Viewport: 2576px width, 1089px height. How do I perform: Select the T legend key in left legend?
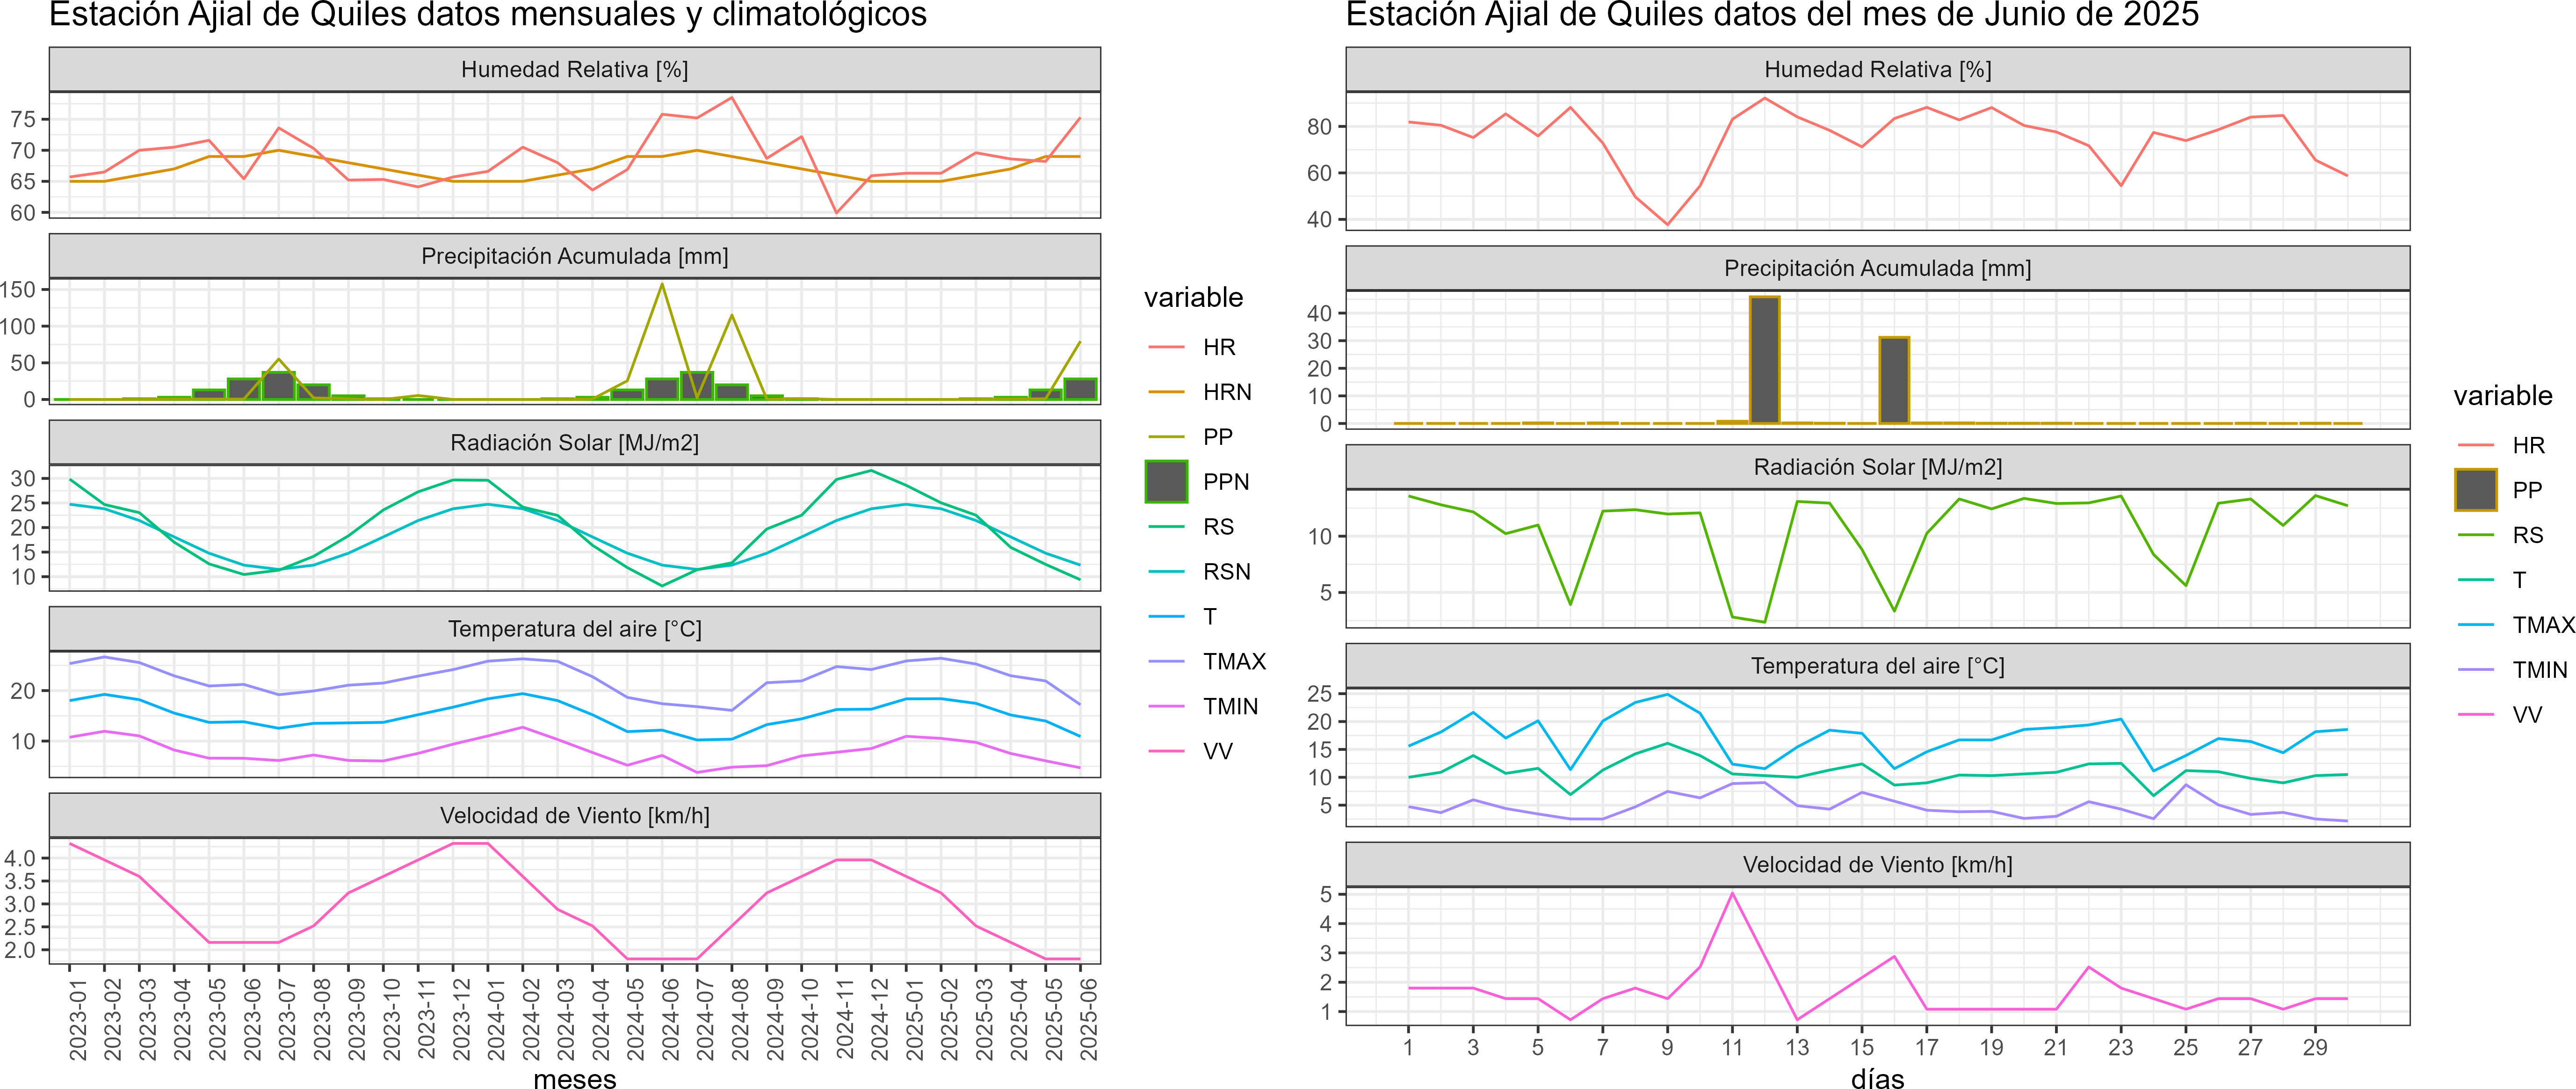coord(1166,616)
